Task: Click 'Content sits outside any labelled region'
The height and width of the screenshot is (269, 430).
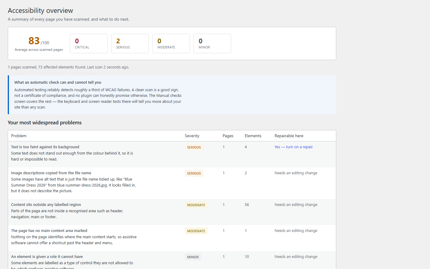Action: coord(46,205)
